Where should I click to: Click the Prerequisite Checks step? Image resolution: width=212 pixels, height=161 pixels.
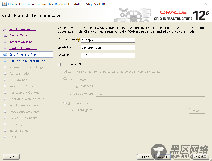coord(23,118)
